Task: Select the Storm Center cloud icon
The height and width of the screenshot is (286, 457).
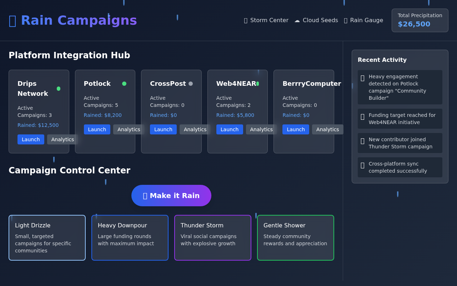Action: [246, 20]
